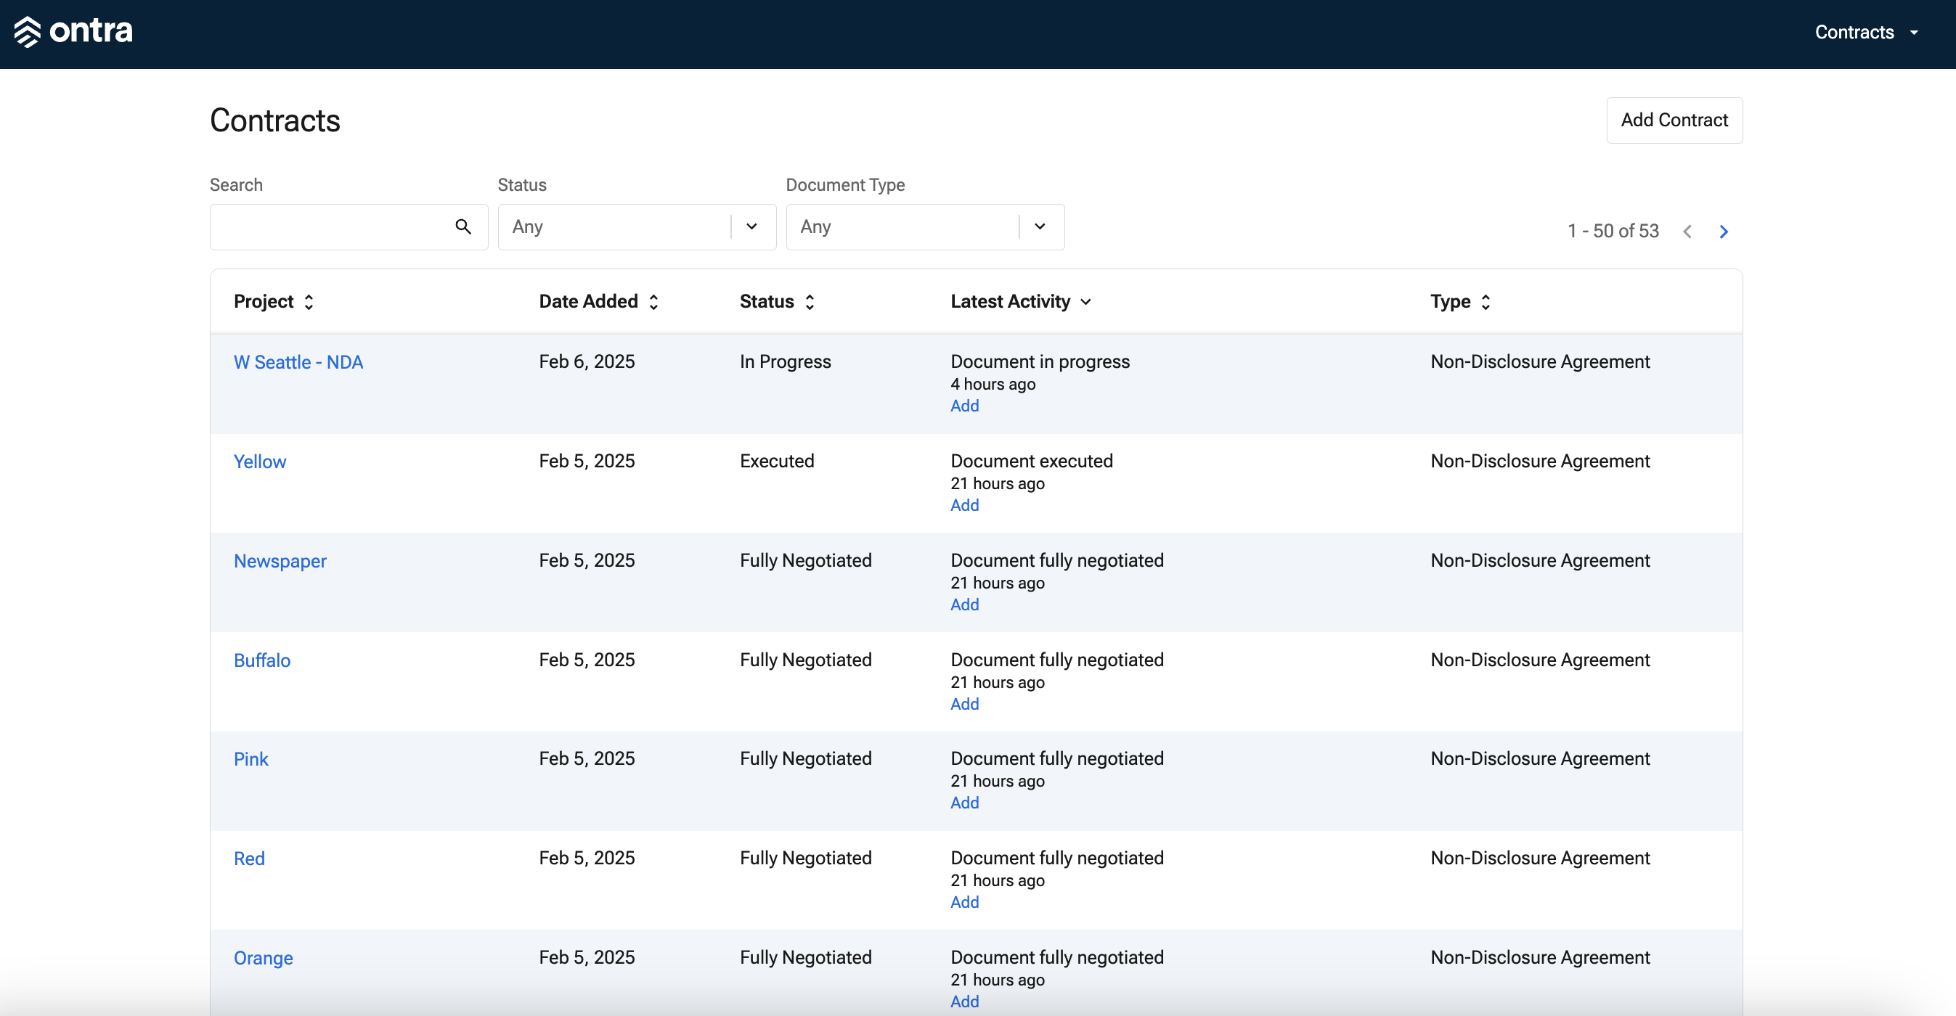This screenshot has width=1956, height=1016.
Task: Click the 'In Progress' status cell
Action: 785,362
